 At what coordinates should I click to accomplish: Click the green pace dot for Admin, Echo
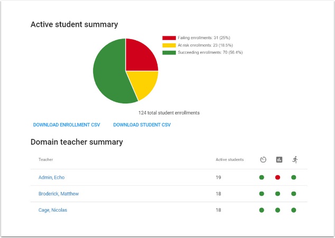262,177
